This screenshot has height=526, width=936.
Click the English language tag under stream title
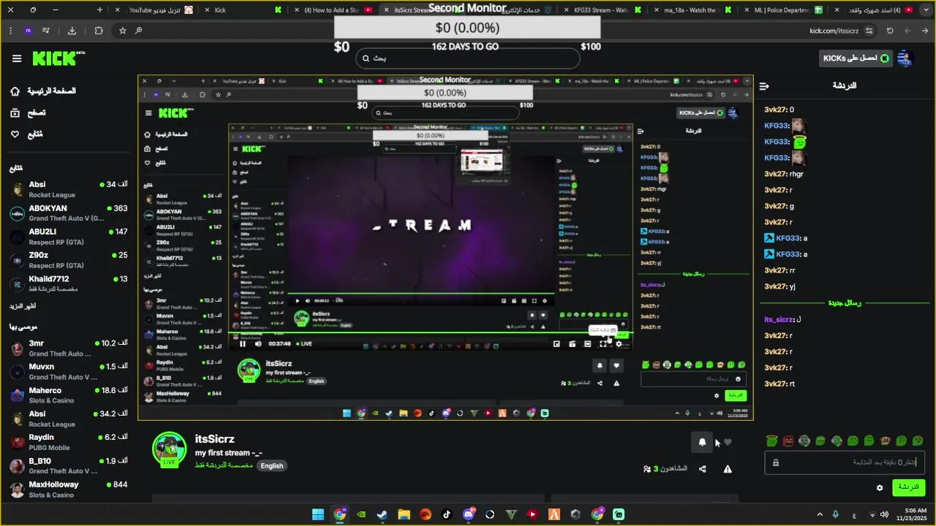[271, 465]
